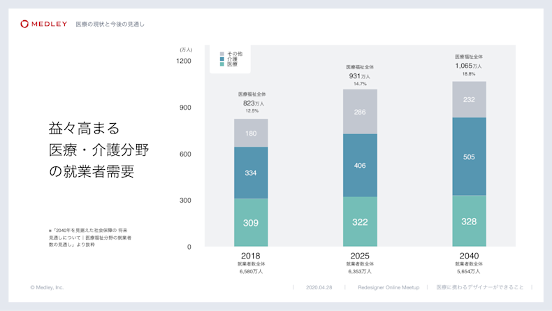The height and width of the screenshot is (311, 552).
Task: Click the 2025 bar segment labeled 322
Action: (x=360, y=222)
